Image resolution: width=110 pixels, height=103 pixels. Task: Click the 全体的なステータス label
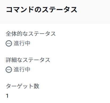(31, 34)
